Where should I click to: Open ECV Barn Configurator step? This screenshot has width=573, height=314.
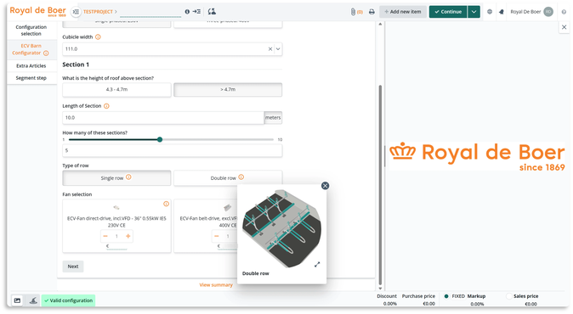click(31, 49)
